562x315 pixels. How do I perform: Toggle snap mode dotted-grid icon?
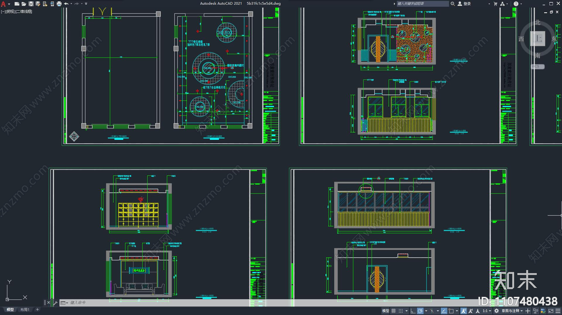coord(401,311)
